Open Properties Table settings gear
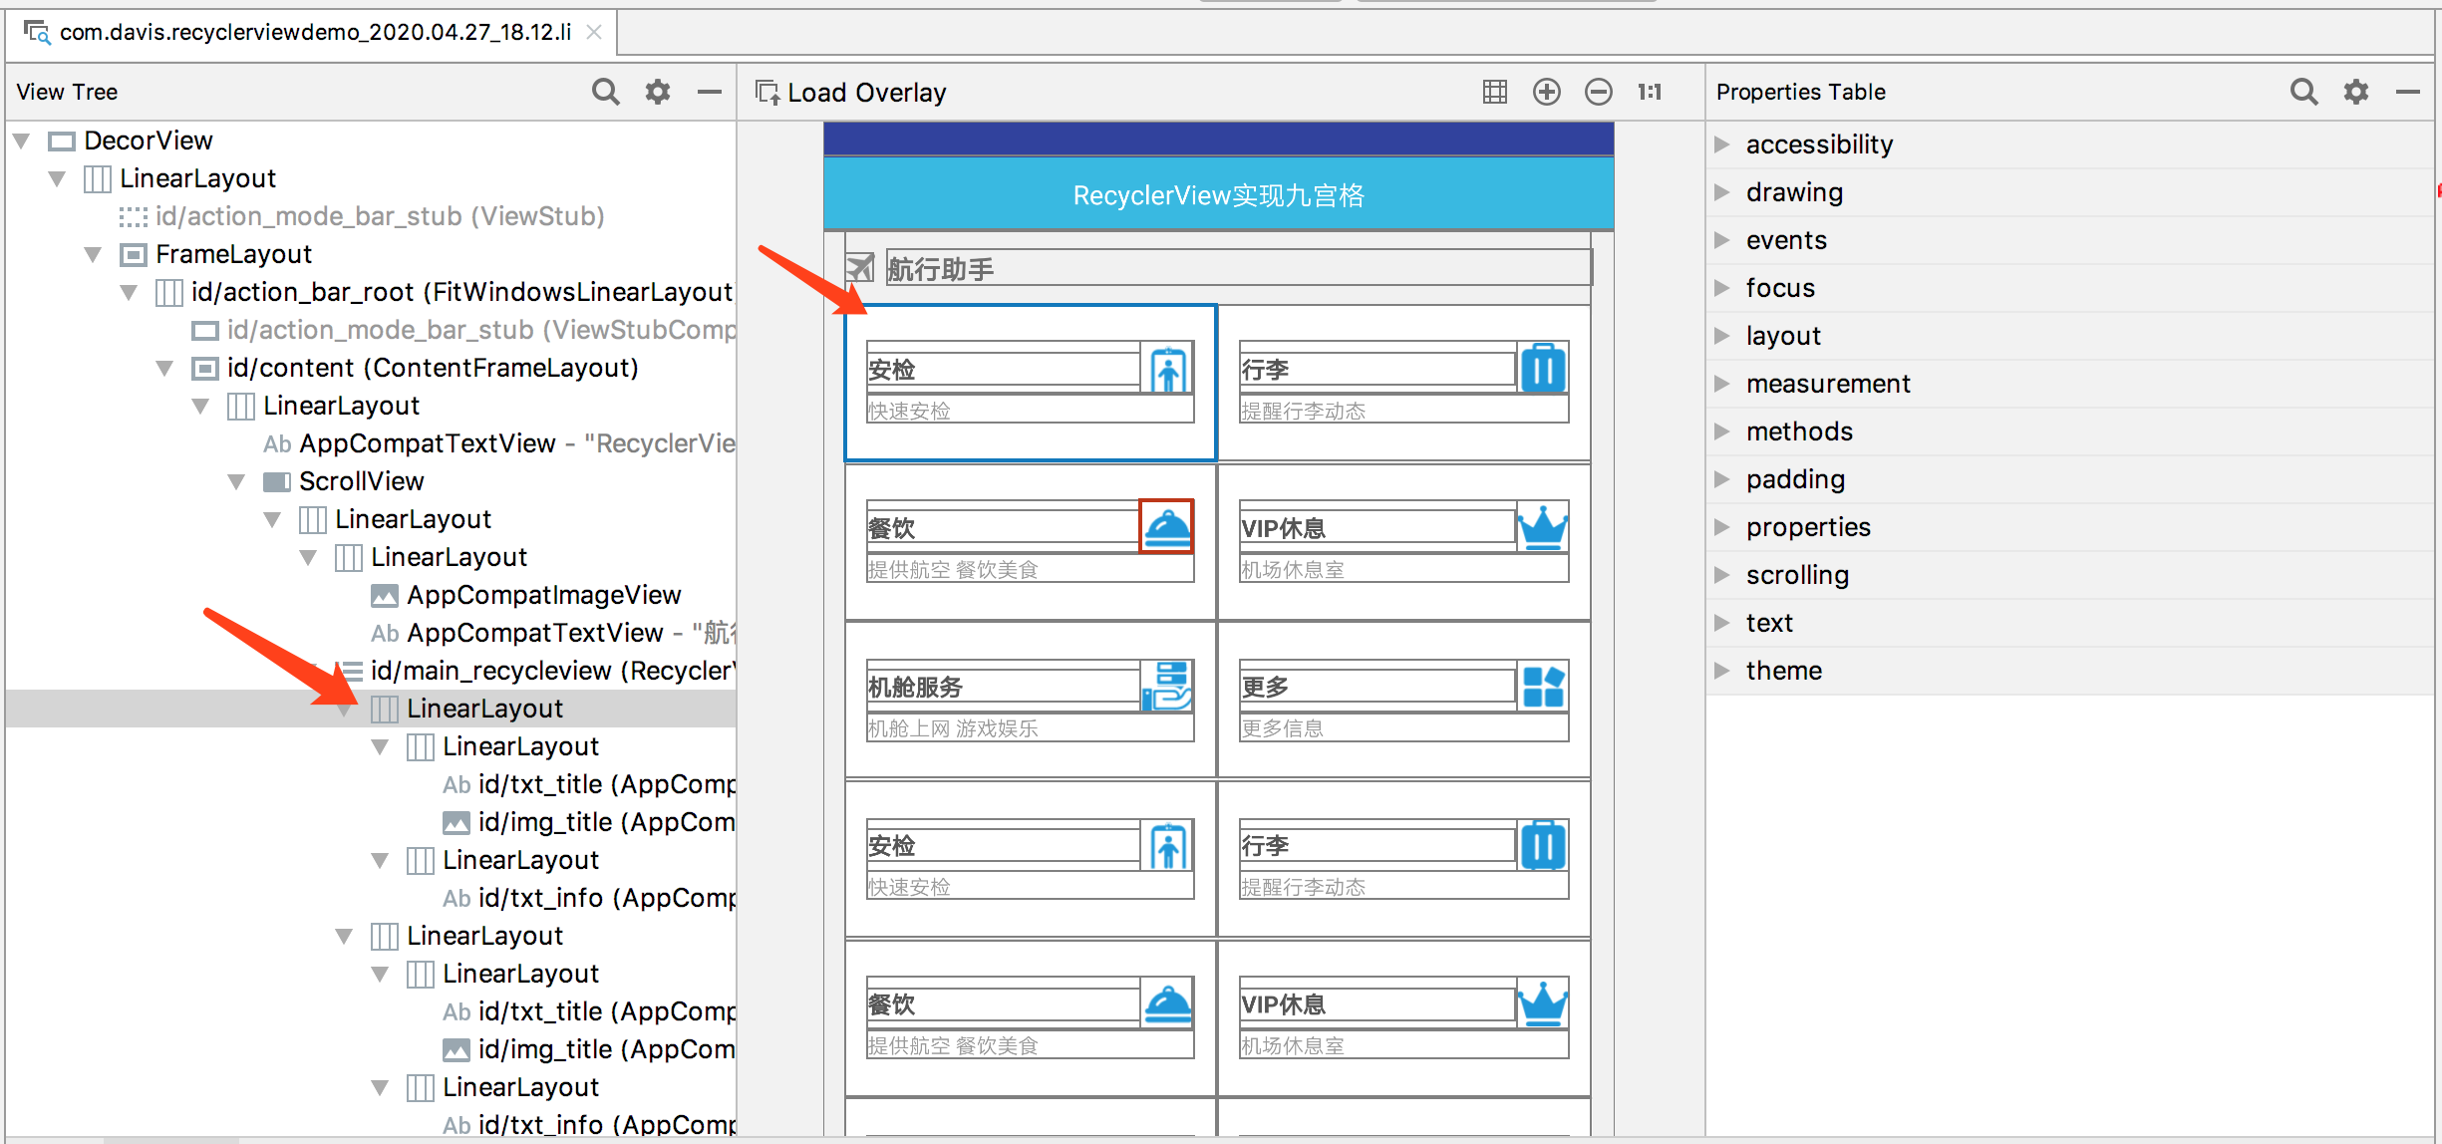 [x=2356, y=92]
